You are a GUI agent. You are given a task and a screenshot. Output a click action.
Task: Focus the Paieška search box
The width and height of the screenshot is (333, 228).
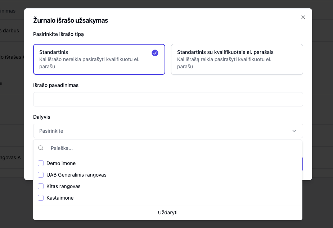coord(173,148)
